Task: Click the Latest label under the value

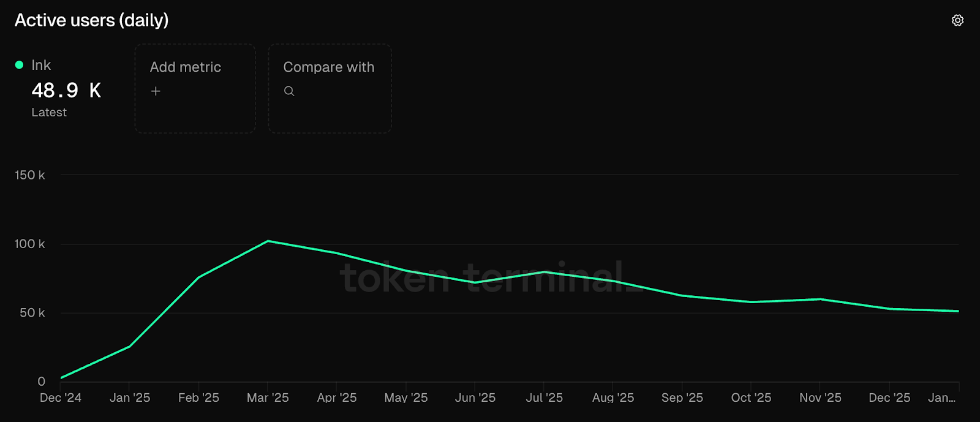Action: 49,113
